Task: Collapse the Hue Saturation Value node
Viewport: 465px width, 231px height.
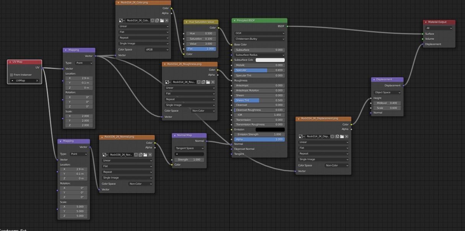Action: pos(186,22)
